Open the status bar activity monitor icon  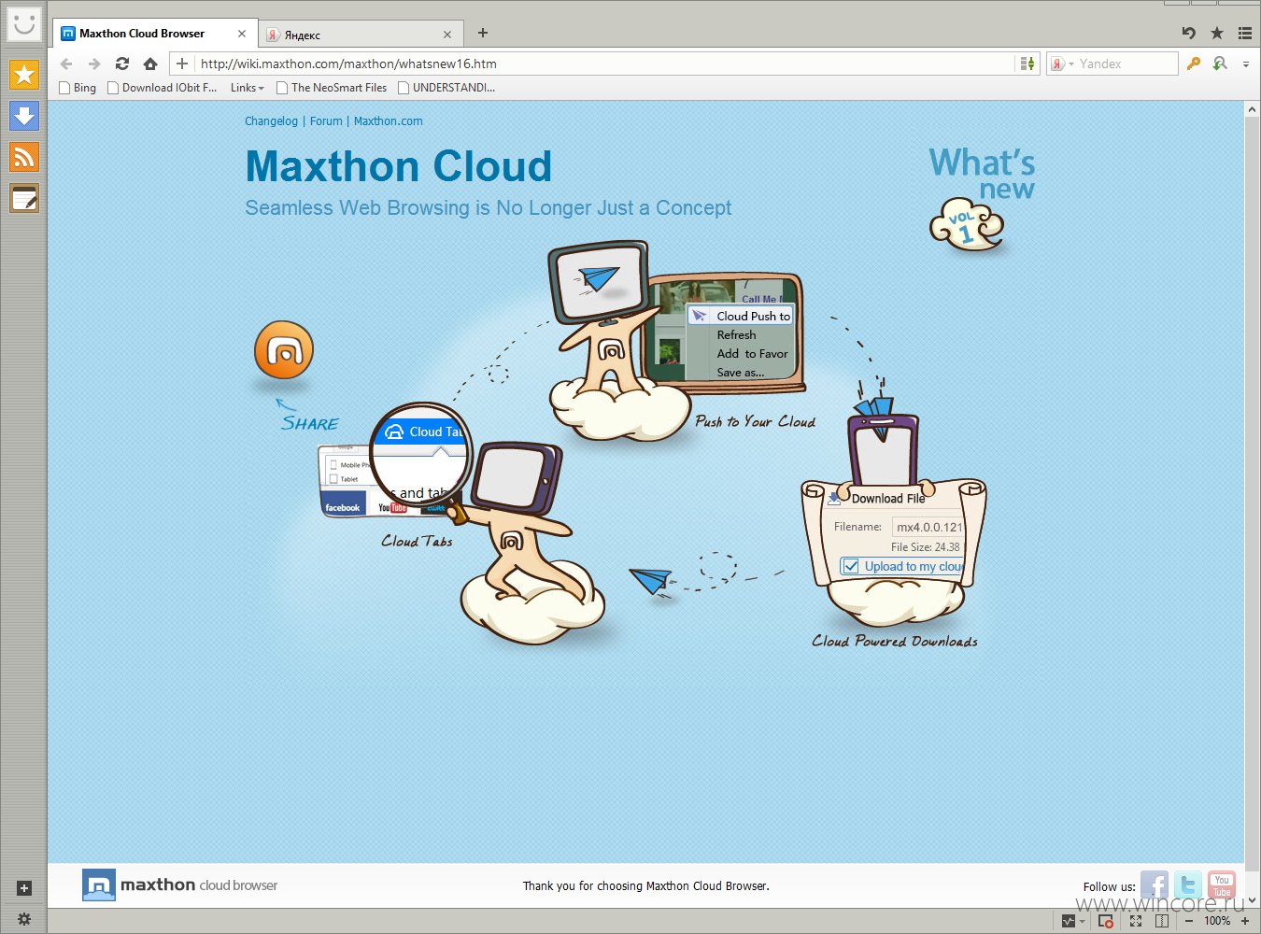pos(1069,921)
